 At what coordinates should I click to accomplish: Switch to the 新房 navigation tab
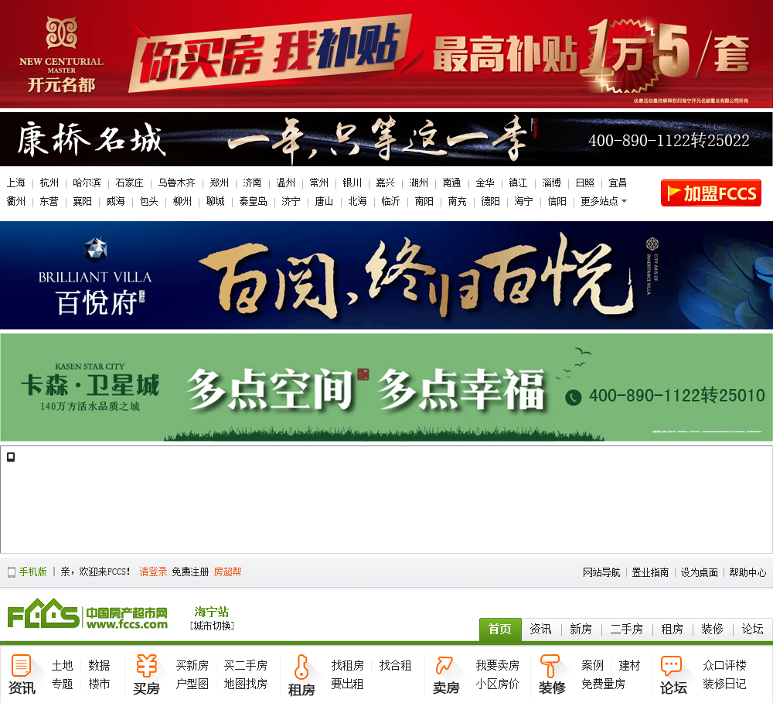581,629
